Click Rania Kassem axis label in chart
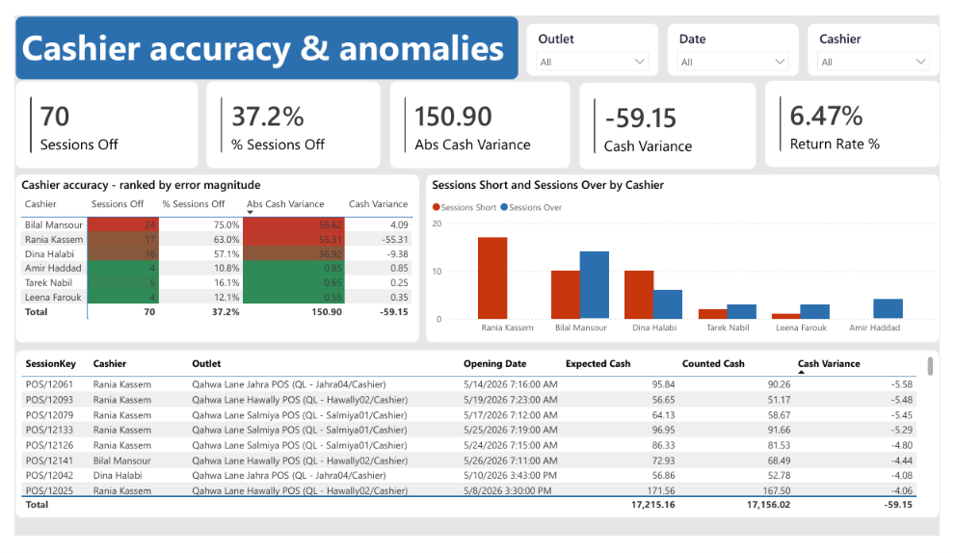Viewport: 956px width, 553px height. [507, 328]
